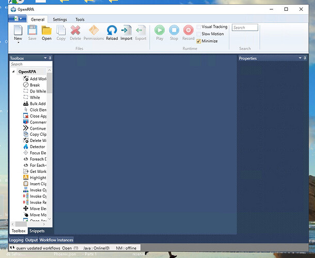The height and width of the screenshot is (258, 315).
Task: Open the blue application menu dropdown
Action: pyautogui.click(x=17, y=19)
